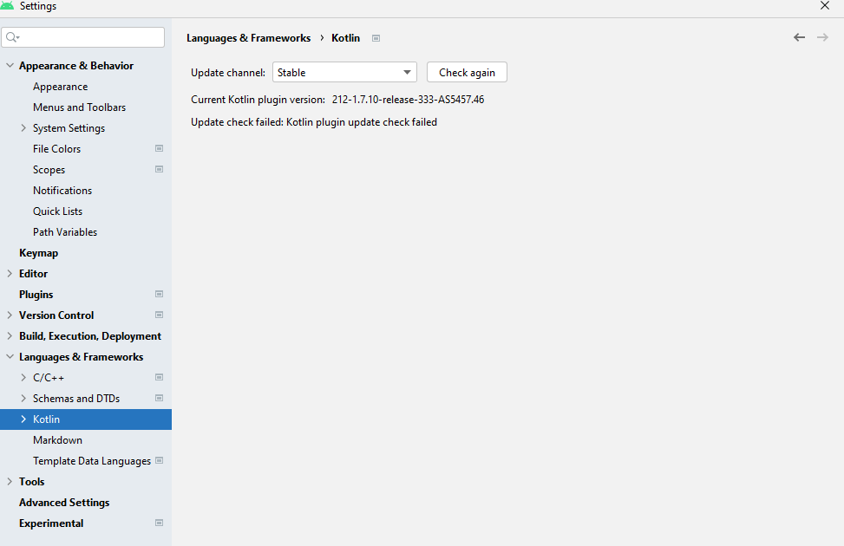Open File Colors settings
The width and height of the screenshot is (844, 546).
pos(56,149)
